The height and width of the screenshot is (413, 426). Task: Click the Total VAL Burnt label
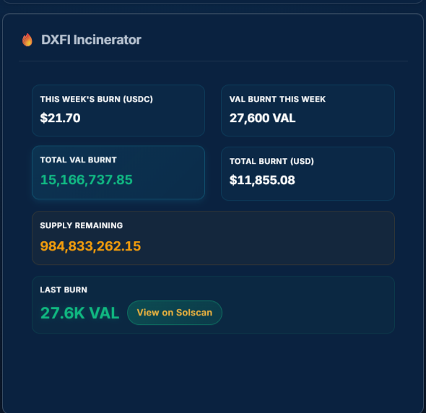79,160
